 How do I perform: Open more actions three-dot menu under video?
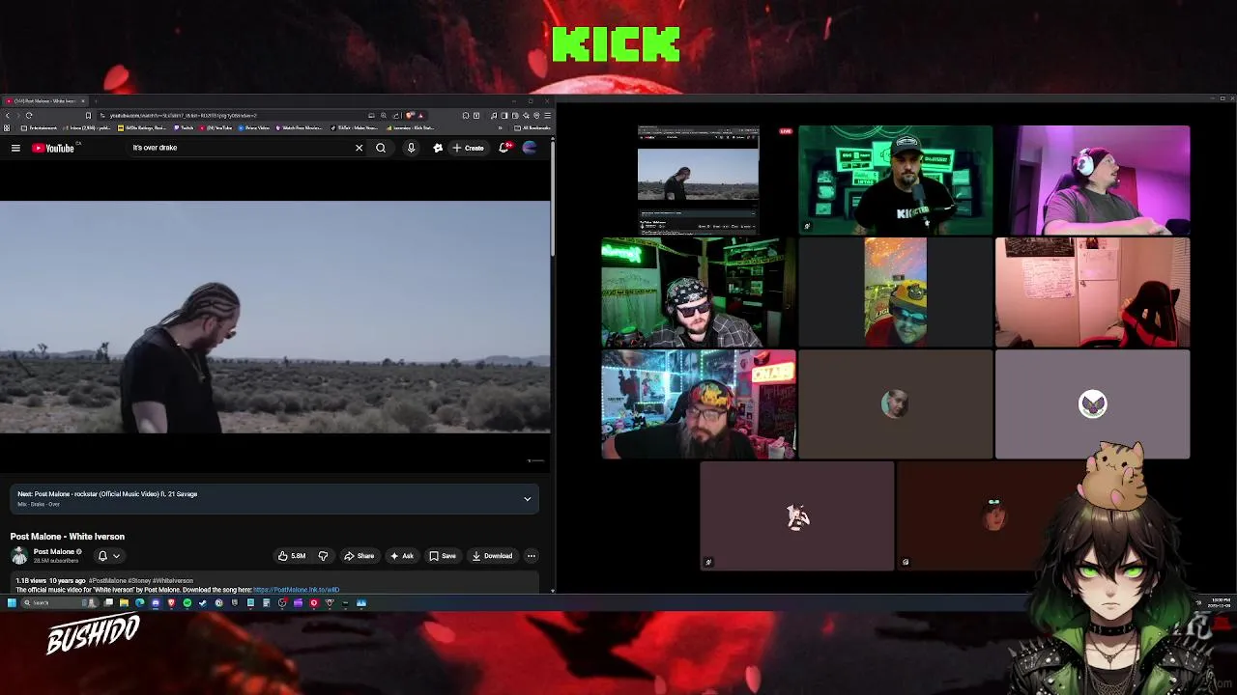click(x=531, y=556)
